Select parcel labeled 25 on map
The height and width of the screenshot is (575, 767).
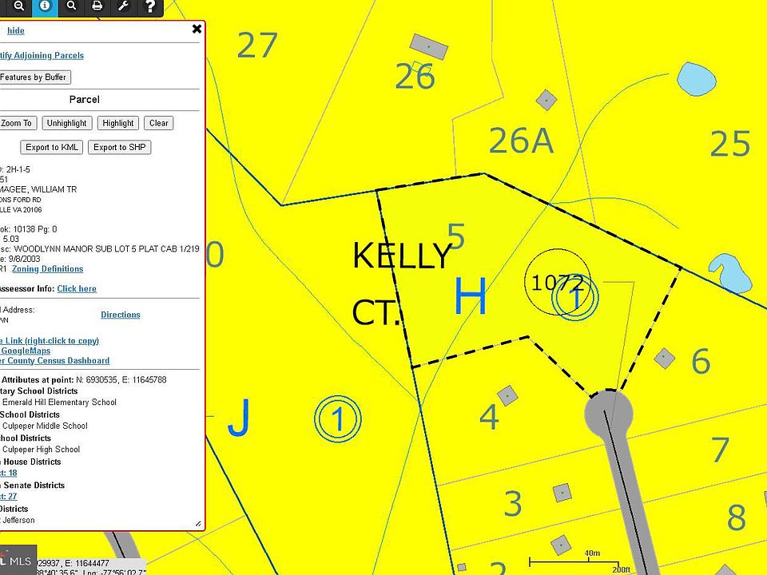(729, 144)
